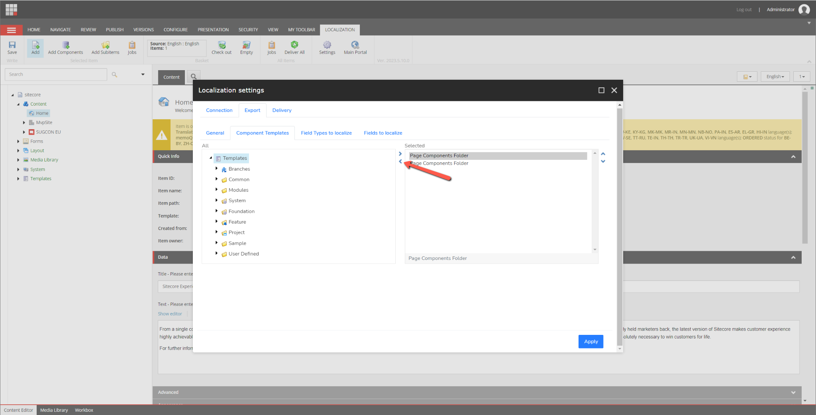
Task: Click the search tab icon next to Content
Action: tap(194, 77)
